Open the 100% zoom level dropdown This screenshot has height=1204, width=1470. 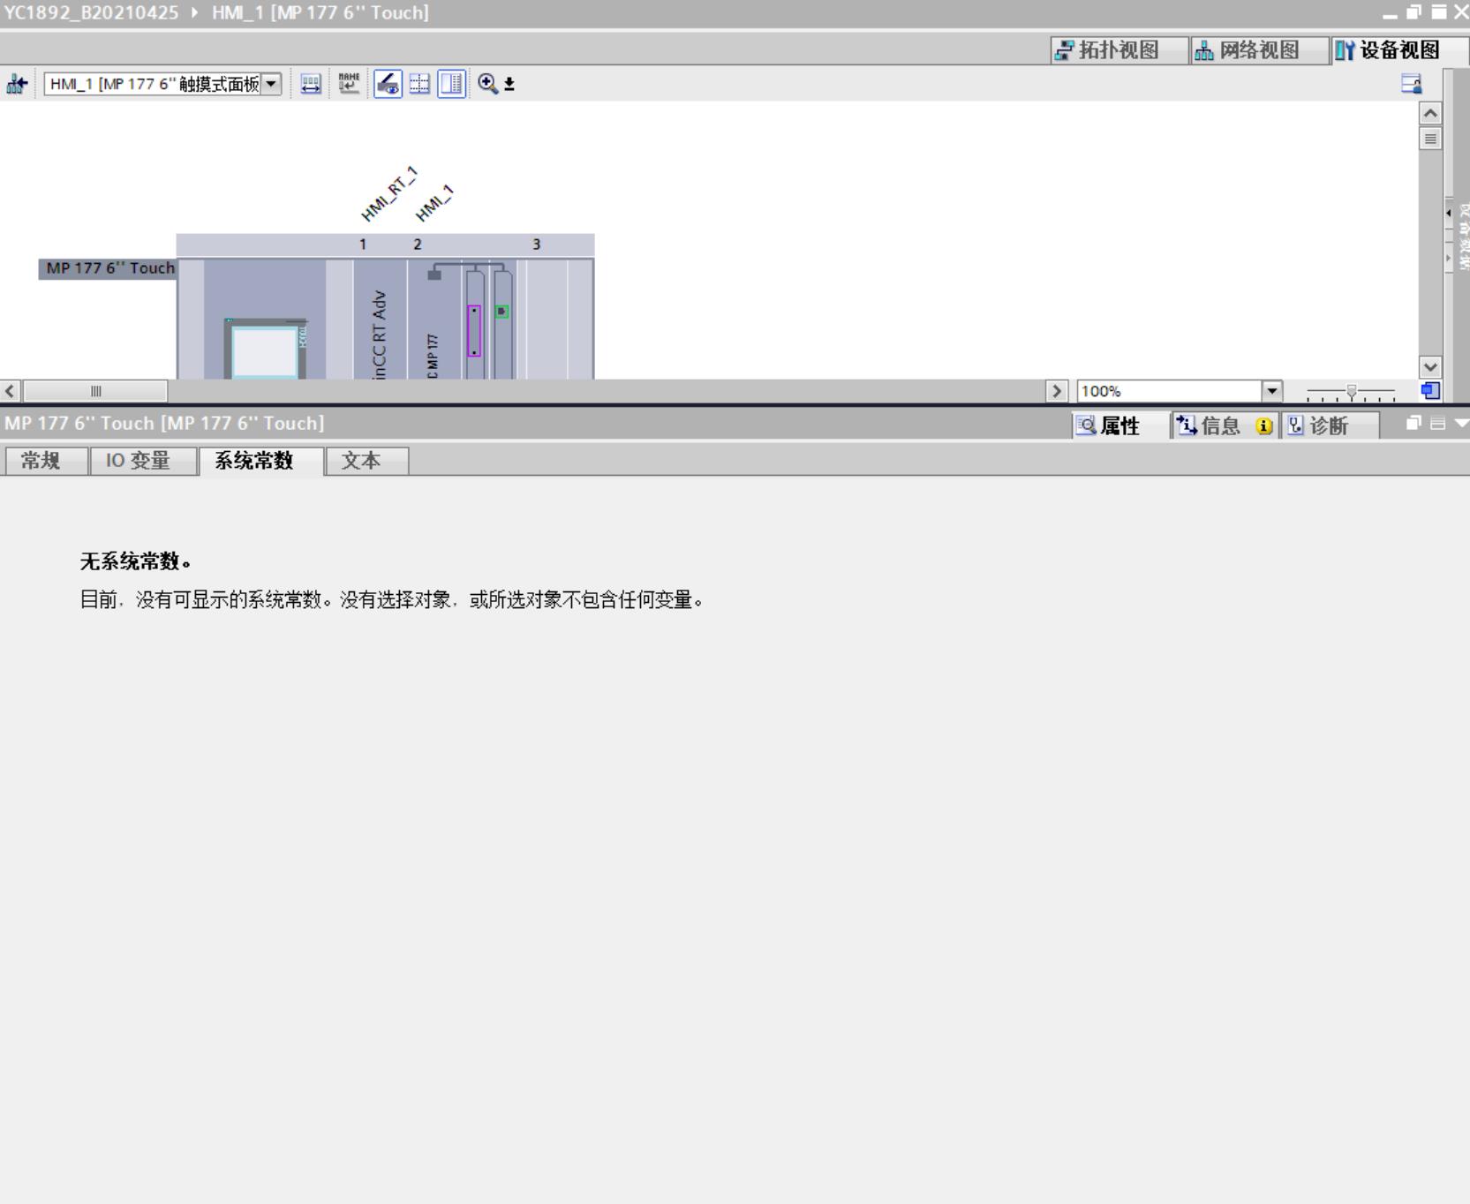pos(1271,391)
